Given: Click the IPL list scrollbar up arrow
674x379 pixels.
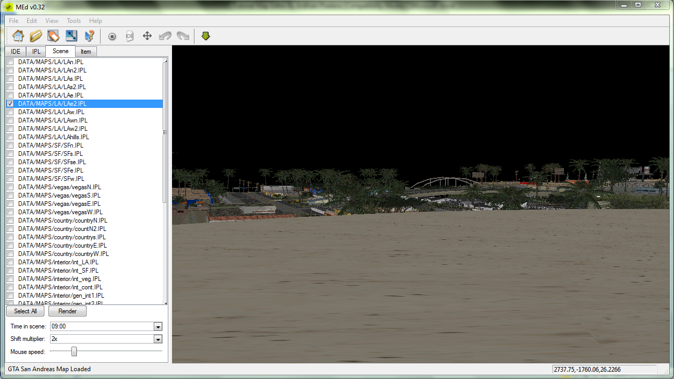Looking at the screenshot, I should 165,60.
